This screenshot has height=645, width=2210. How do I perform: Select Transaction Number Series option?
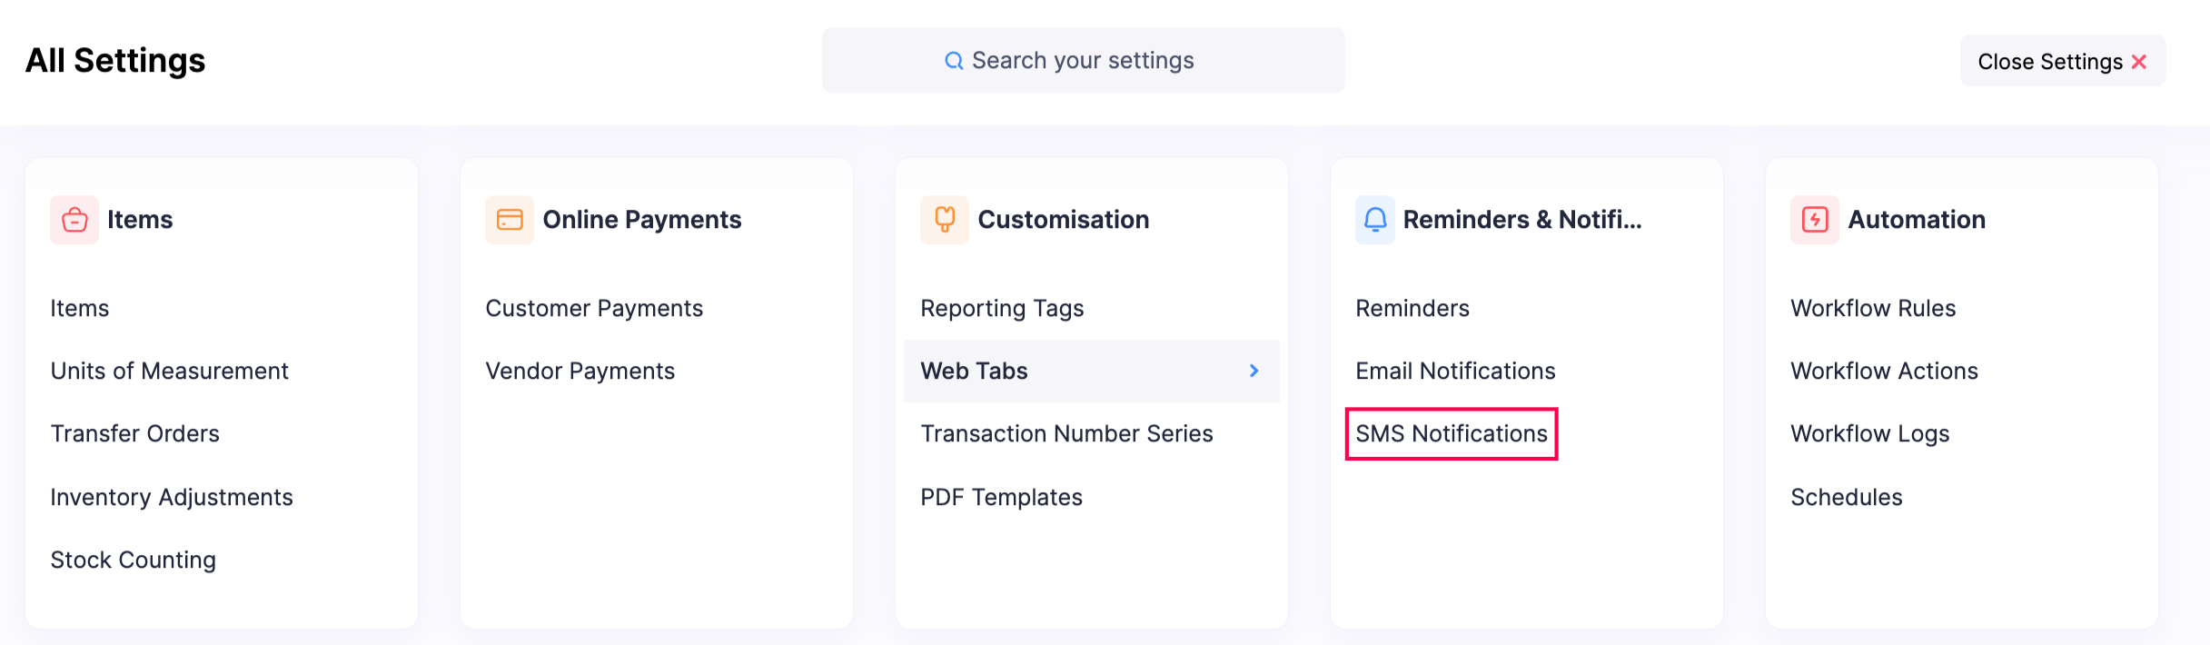tap(1066, 434)
